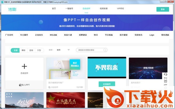Screen dimensions: 175x109
Task: Click the app icon in title bar
Action: point(2,2)
